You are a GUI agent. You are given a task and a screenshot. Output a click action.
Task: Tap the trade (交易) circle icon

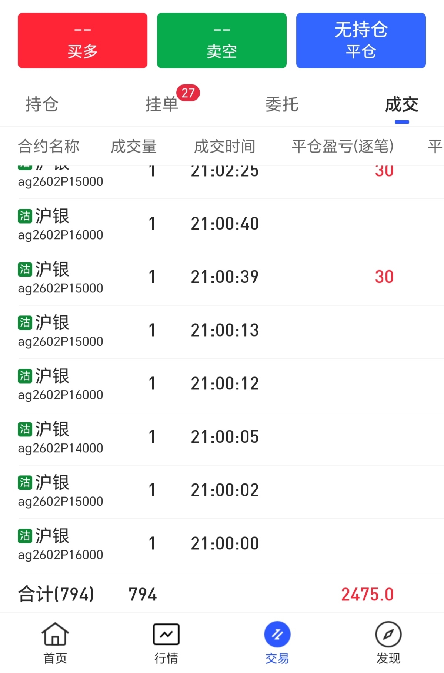point(277,635)
